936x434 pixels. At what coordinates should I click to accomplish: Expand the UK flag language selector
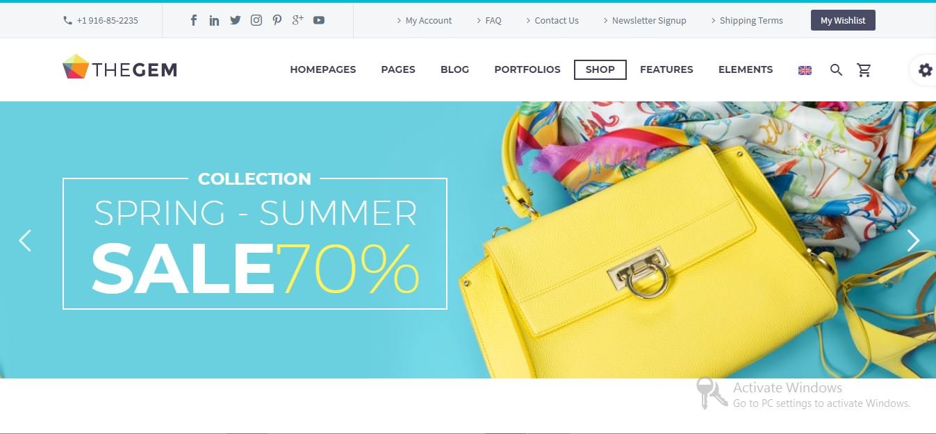[805, 70]
